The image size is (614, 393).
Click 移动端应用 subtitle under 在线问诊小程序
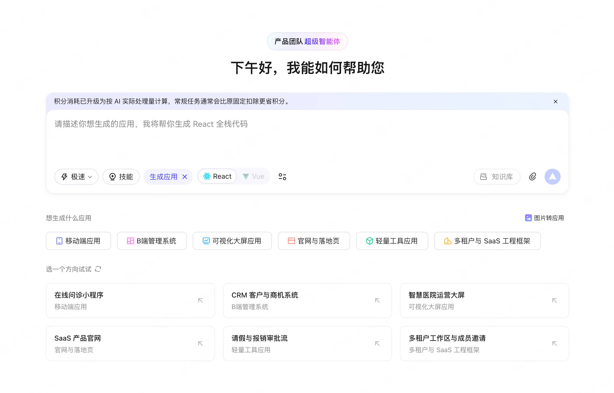tap(71, 307)
